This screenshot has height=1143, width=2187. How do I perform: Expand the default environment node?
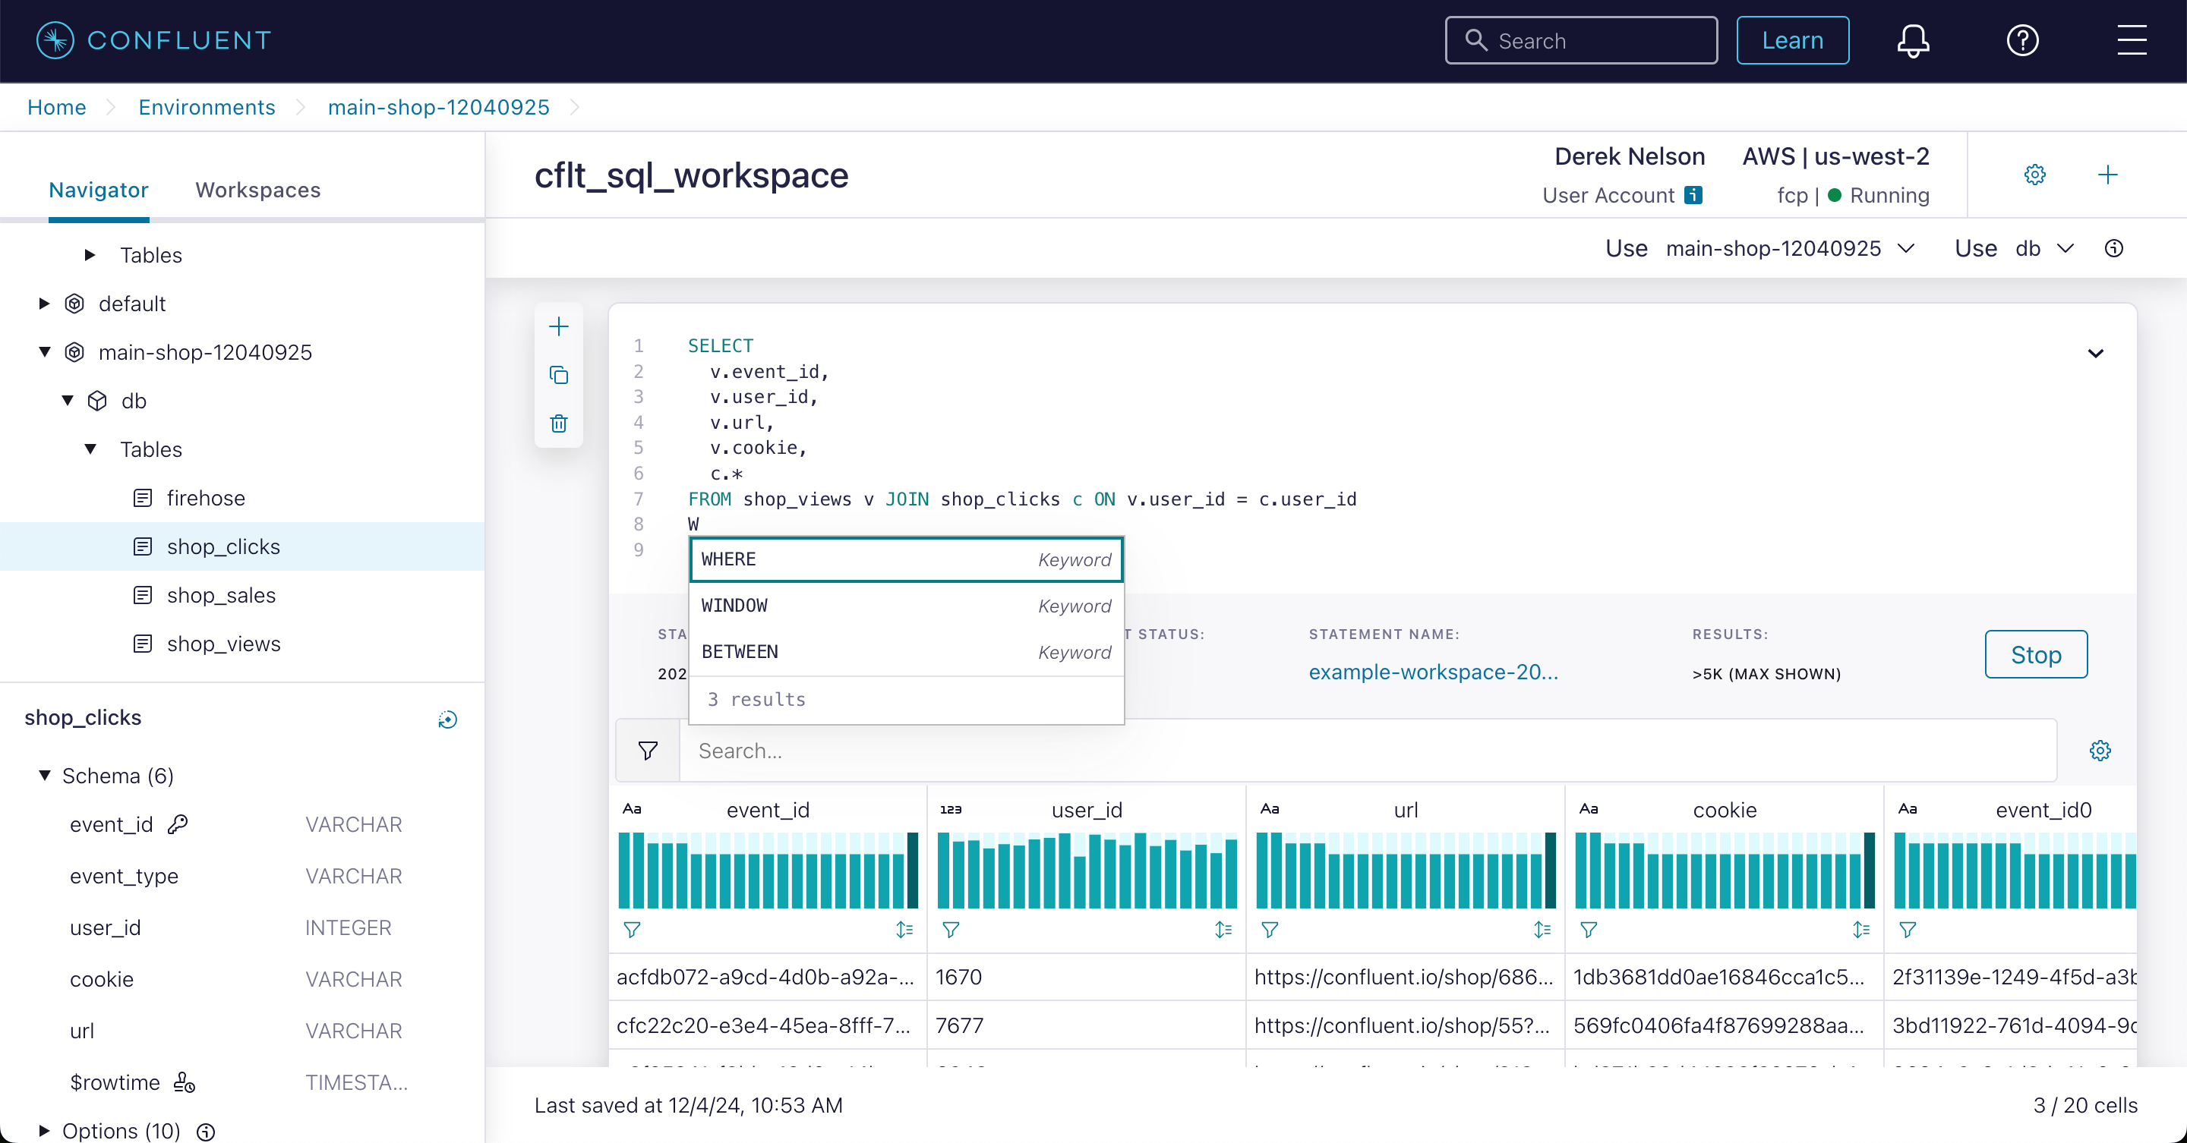[45, 303]
